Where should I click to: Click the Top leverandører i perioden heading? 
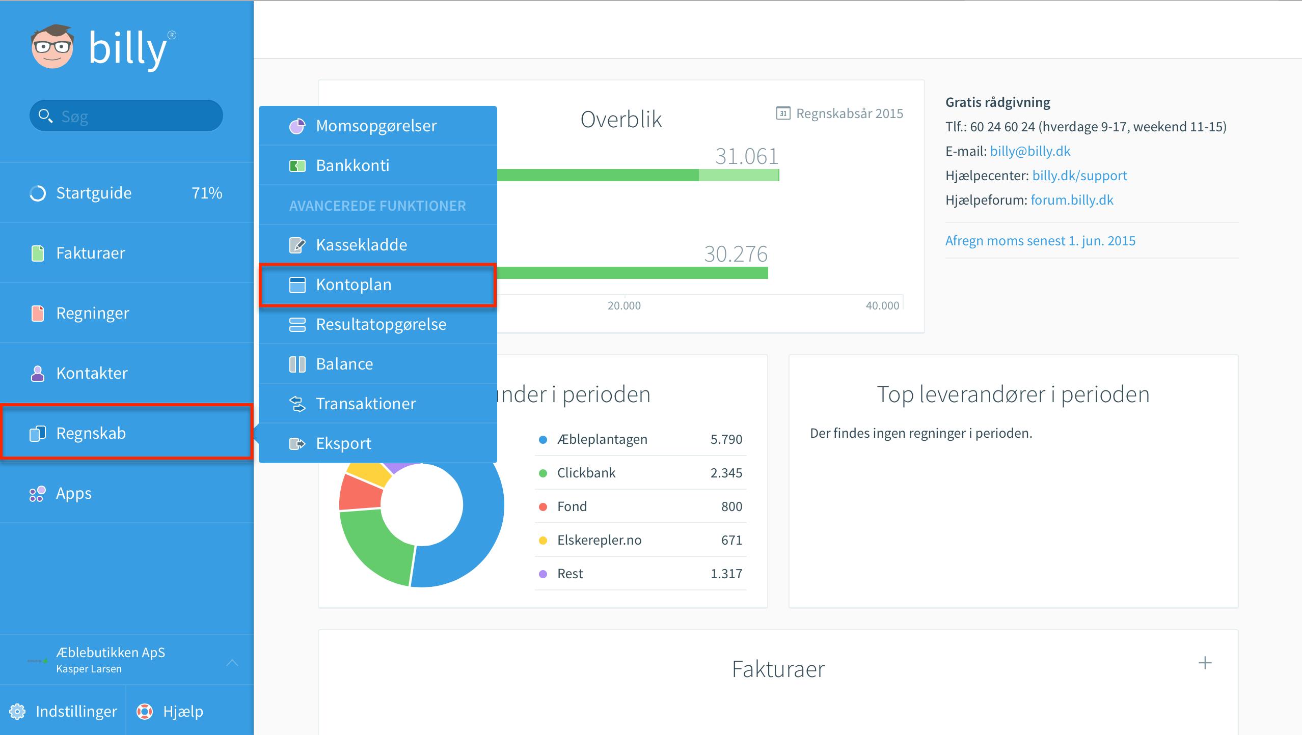pos(1013,394)
